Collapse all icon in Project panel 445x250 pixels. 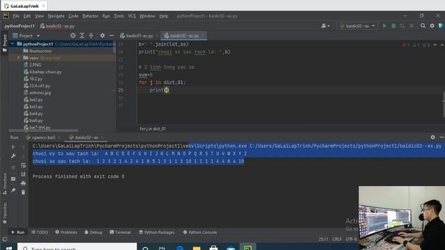pyautogui.click(x=91, y=35)
